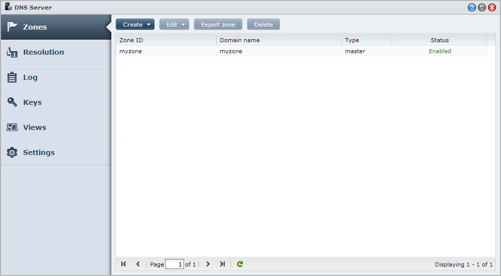The width and height of the screenshot is (501, 276).
Task: Close the DNS Server window
Action: [x=492, y=8]
